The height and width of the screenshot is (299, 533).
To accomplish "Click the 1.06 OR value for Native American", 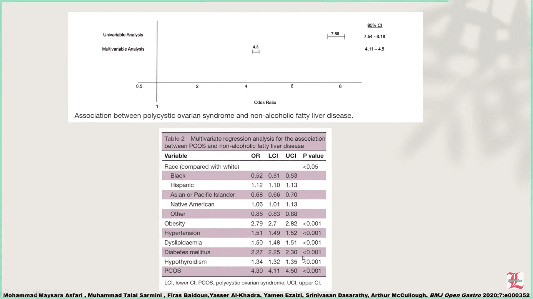I will [257, 204].
